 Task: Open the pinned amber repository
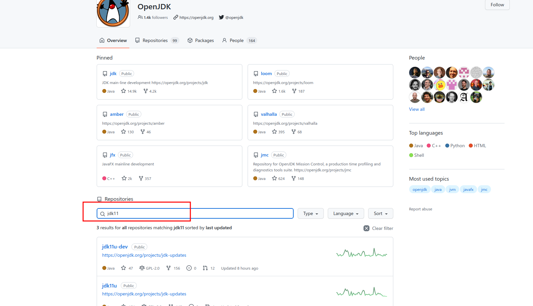coord(117,114)
